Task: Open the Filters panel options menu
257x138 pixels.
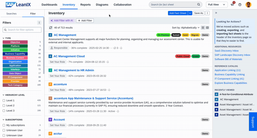Action: [x=39, y=23]
